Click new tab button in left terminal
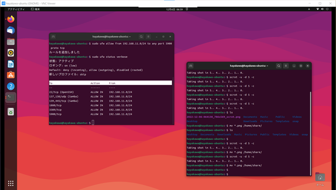This screenshot has width=336, height=190. click(53, 37)
